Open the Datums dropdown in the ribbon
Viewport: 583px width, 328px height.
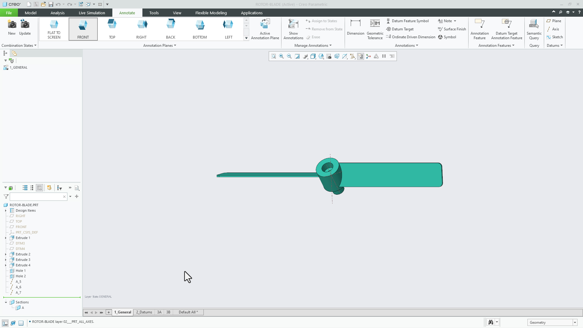[554, 45]
